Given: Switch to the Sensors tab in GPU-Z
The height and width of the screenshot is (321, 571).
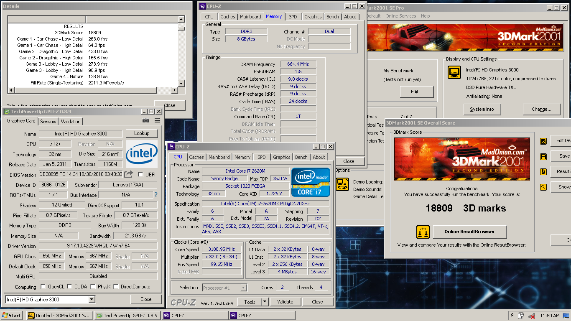Looking at the screenshot, I should point(48,121).
